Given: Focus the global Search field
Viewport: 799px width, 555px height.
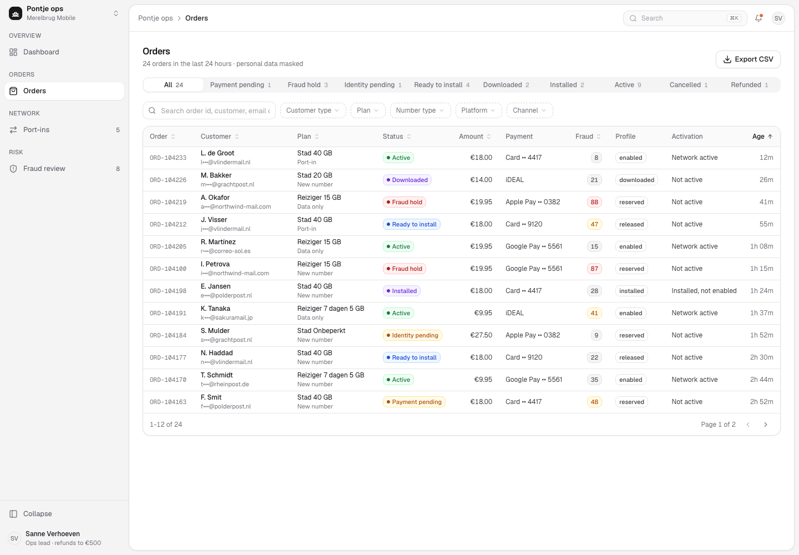Looking at the screenshot, I should [685, 18].
